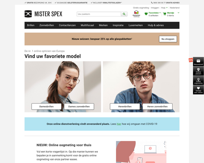The height and width of the screenshot is (163, 204).
Task: Click the green search magnifier icon
Action: point(124,14)
